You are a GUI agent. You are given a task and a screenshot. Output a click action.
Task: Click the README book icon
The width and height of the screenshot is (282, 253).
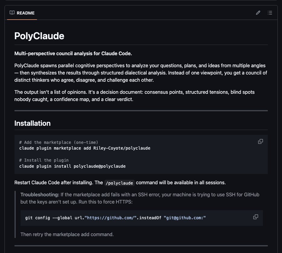pos(12,13)
